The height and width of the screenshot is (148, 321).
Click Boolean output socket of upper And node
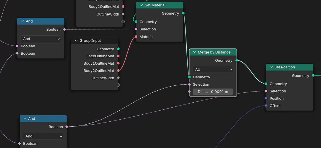(x=64, y=30)
